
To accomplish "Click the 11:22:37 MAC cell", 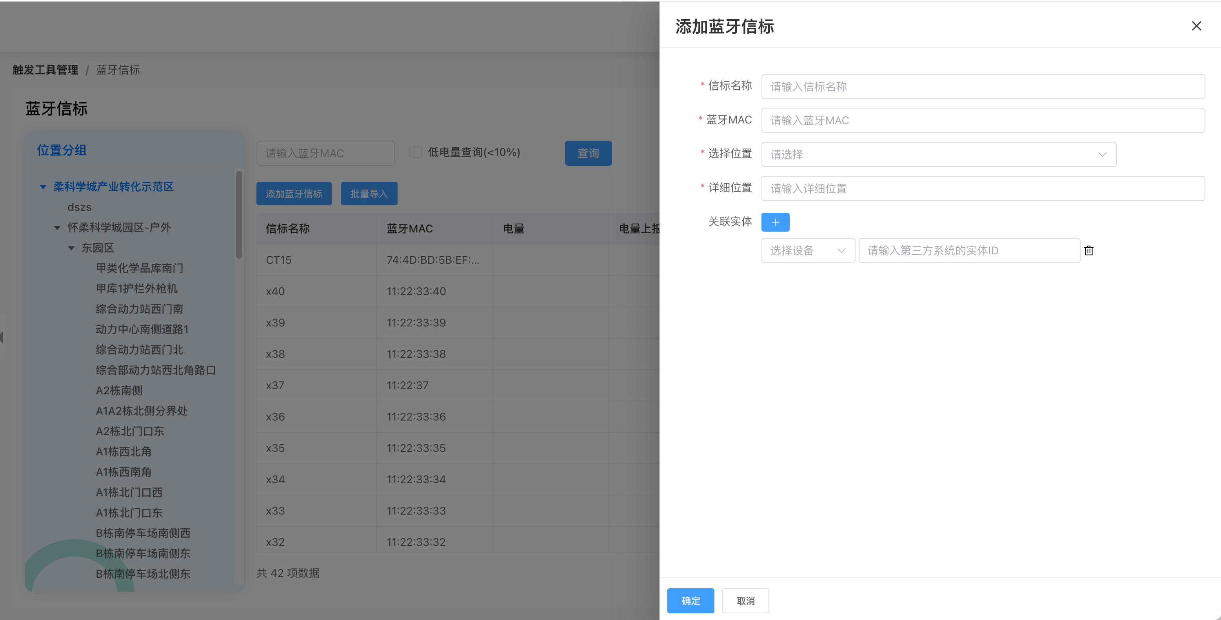I will pyautogui.click(x=435, y=385).
